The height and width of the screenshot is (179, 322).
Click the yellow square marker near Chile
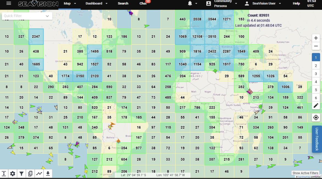[x=86, y=171]
